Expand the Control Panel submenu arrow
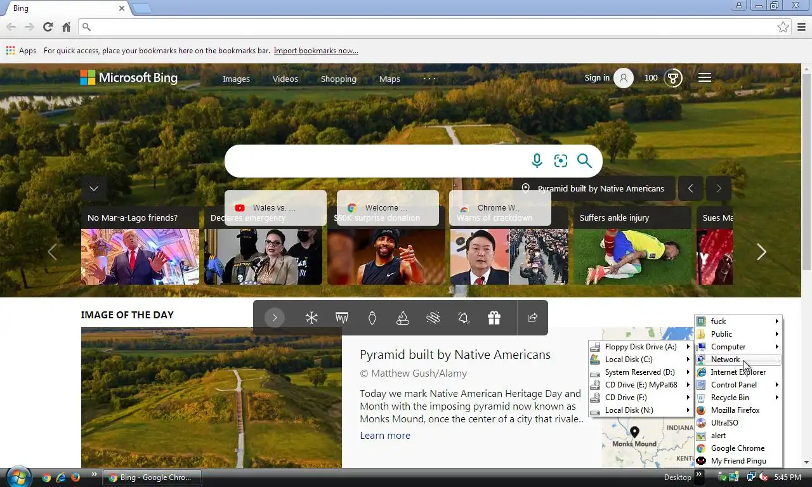Screen dimensions: 812x487 tap(776, 385)
